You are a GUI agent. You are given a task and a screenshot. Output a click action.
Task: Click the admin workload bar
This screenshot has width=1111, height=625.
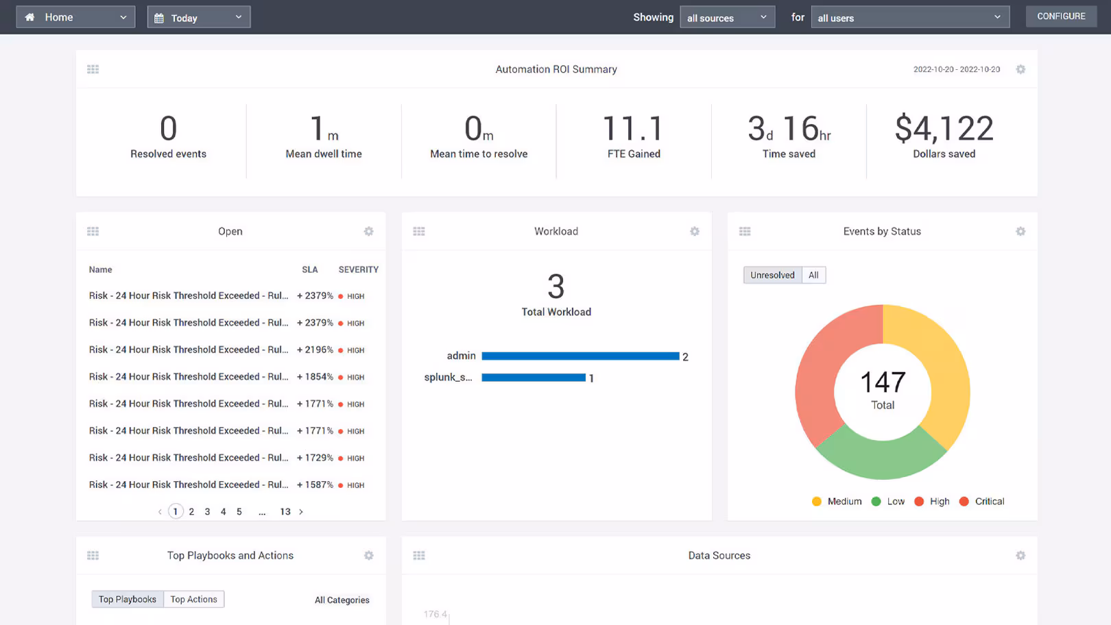pyautogui.click(x=580, y=356)
